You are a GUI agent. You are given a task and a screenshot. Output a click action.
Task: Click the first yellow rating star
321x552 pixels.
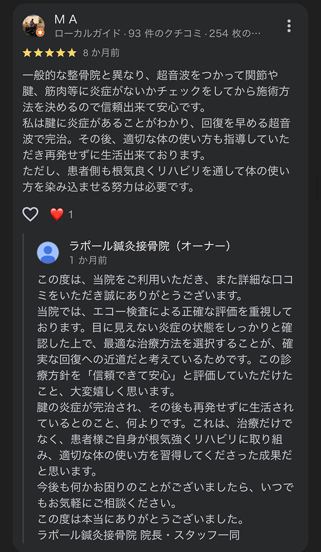[28, 53]
